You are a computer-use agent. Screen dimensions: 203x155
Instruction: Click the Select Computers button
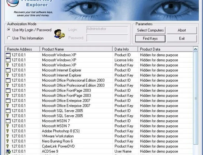[x=150, y=30]
